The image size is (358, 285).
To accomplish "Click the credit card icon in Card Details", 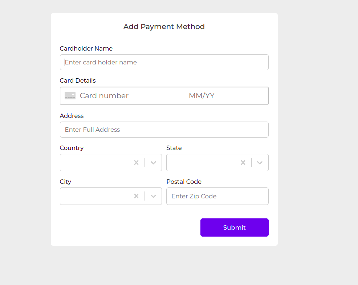I will click(70, 96).
